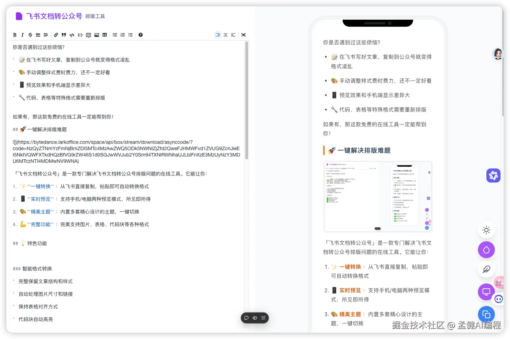510x339 pixels.
Task: Click the purple document logo icon
Action: pos(19,16)
